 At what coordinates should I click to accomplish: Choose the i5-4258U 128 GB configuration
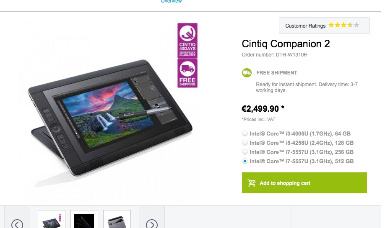pos(245,143)
